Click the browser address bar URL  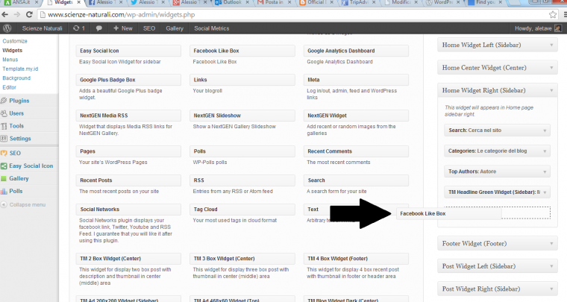(x=122, y=15)
